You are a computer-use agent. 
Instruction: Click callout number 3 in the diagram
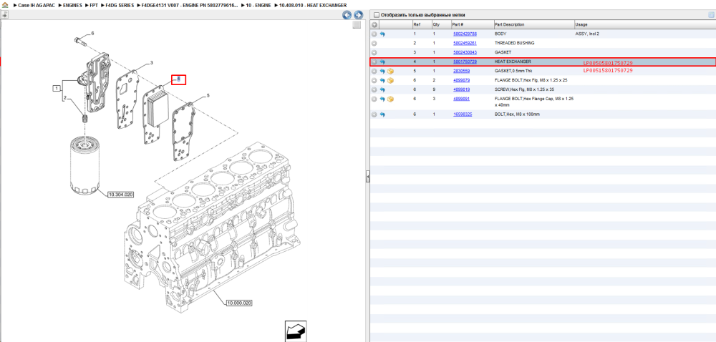coord(151,63)
